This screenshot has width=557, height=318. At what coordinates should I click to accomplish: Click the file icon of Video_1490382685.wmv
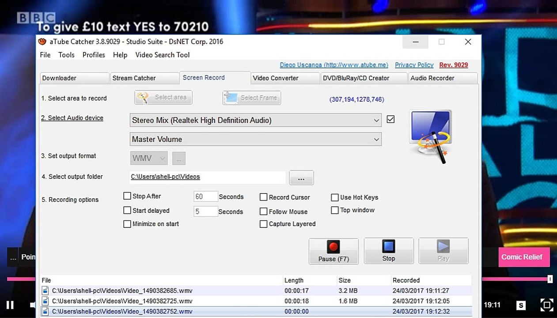coord(45,291)
